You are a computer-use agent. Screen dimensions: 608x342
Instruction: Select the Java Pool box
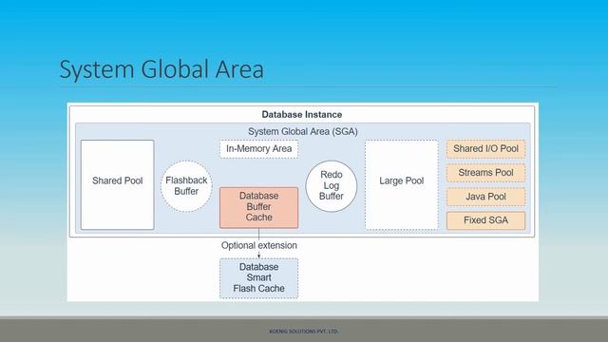[x=485, y=197]
